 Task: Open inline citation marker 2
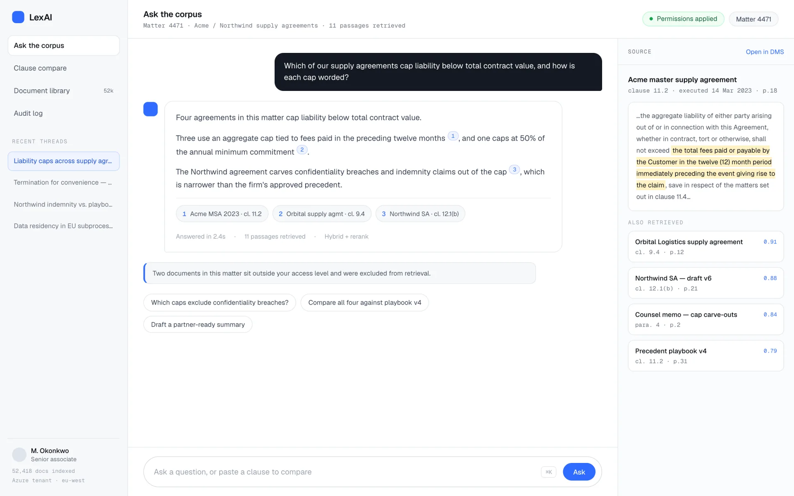(302, 150)
